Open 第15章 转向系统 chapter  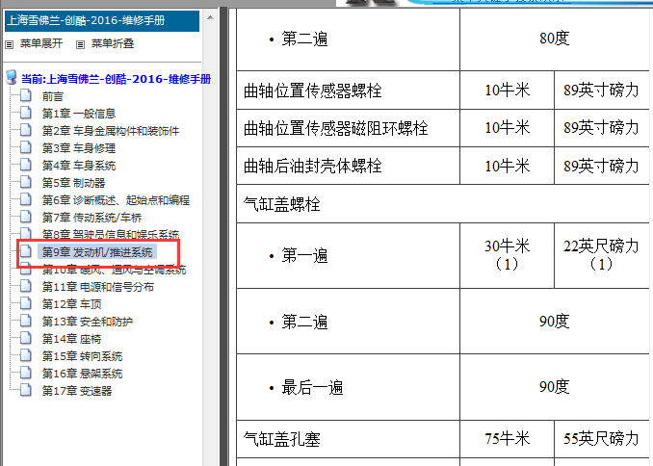pos(82,356)
